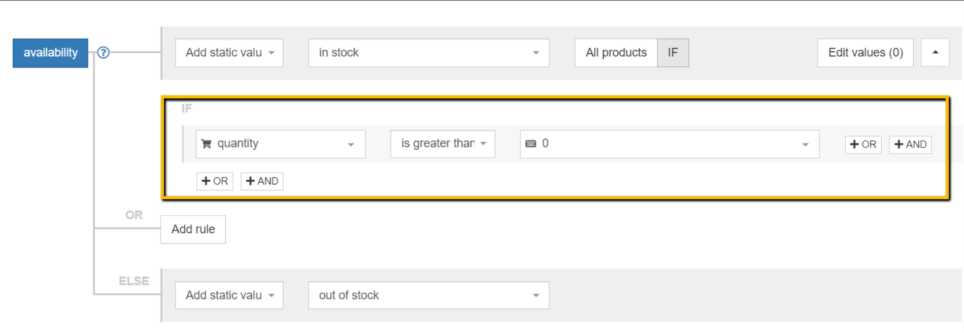Click the help question mark icon
Image resolution: width=964 pixels, height=333 pixels.
tap(103, 53)
